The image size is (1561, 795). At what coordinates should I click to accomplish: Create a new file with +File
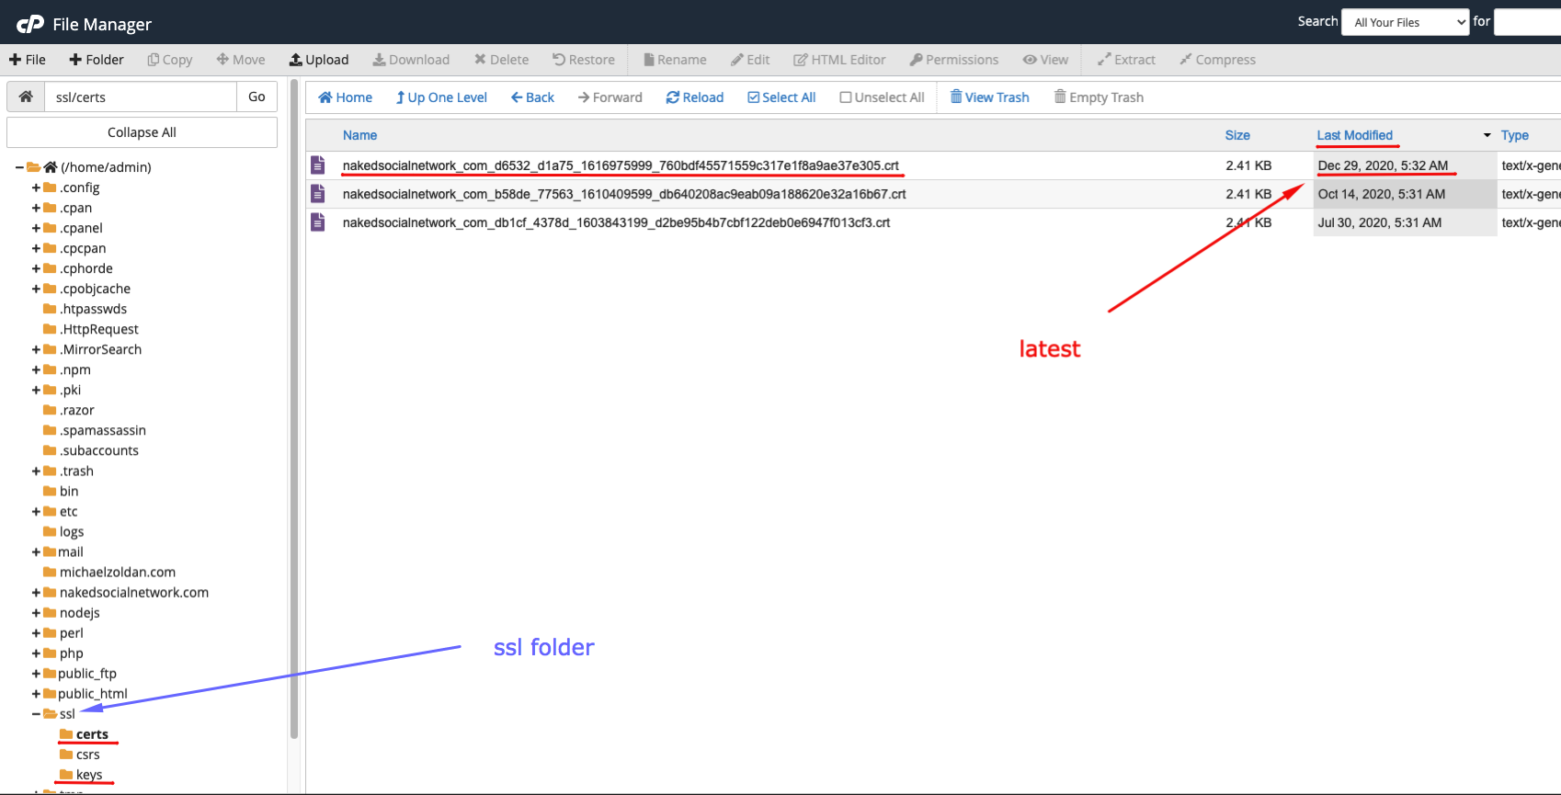(28, 60)
